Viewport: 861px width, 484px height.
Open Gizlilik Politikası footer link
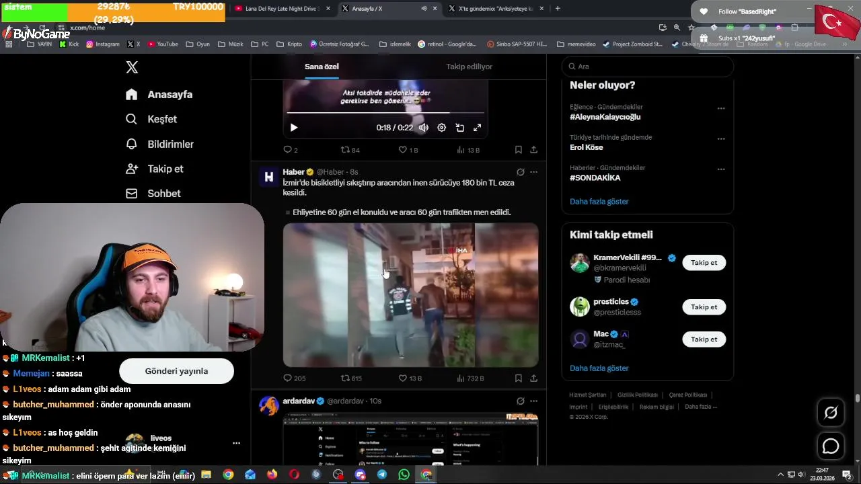(x=638, y=395)
